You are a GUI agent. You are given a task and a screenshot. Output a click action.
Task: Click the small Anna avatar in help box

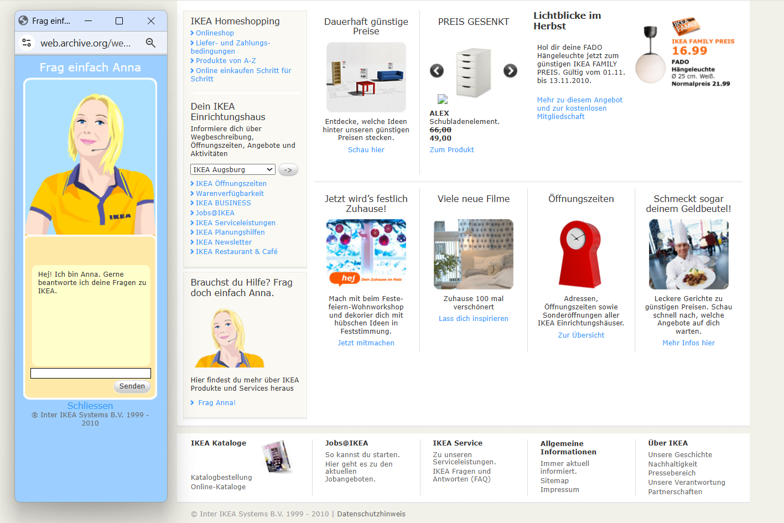tap(229, 338)
